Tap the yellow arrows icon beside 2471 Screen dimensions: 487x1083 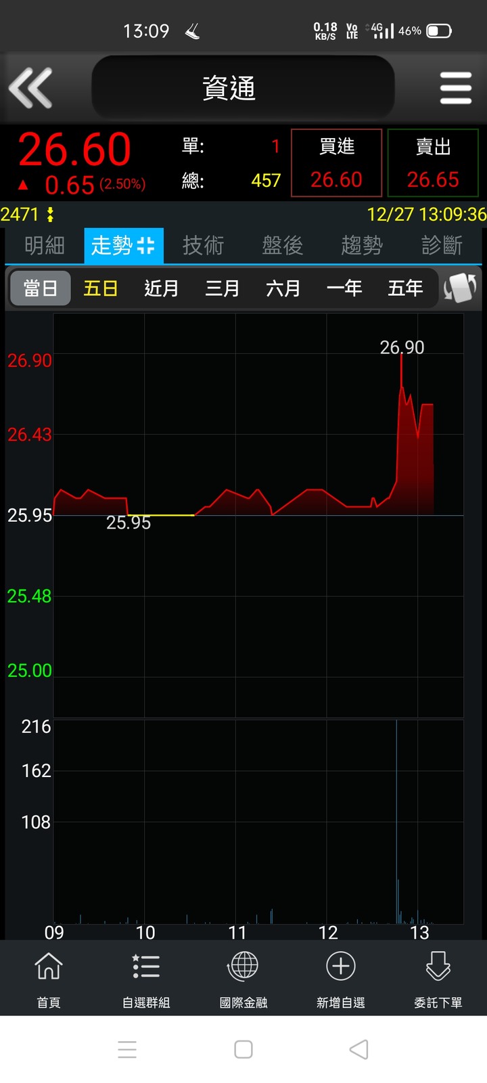[50, 215]
